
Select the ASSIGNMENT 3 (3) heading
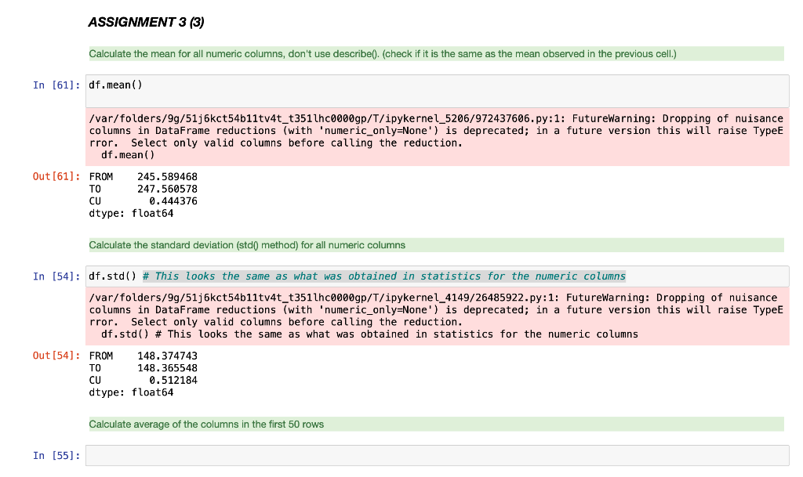(x=147, y=23)
